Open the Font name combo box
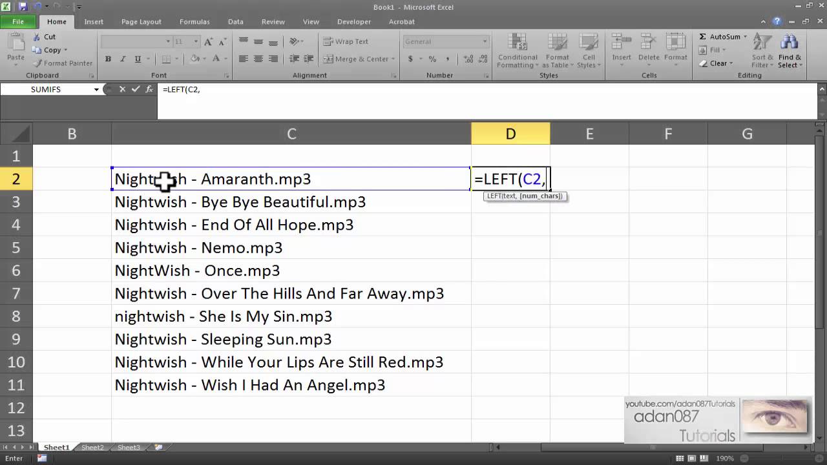 coord(136,41)
